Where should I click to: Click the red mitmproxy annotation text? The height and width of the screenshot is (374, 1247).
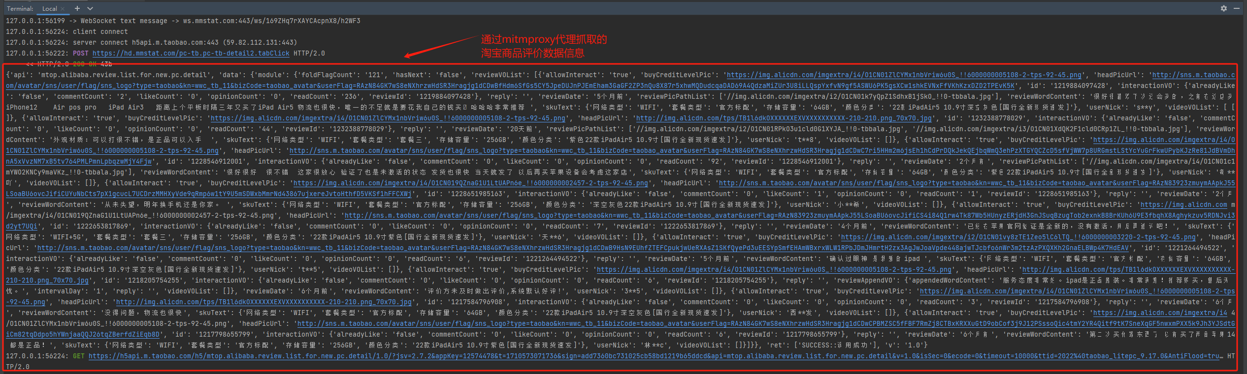click(543, 46)
